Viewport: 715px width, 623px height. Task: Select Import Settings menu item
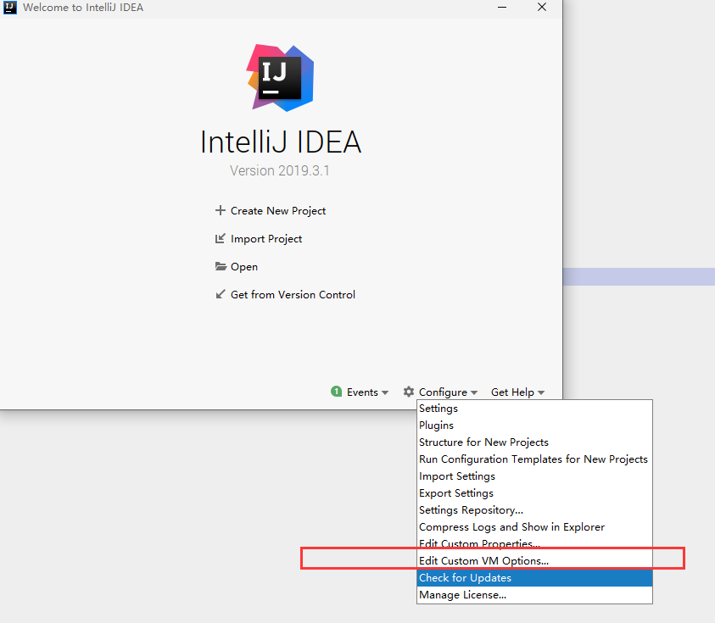(534, 476)
